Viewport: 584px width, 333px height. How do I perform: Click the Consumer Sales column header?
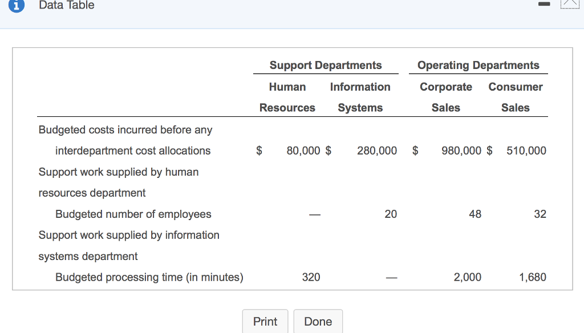(x=516, y=97)
